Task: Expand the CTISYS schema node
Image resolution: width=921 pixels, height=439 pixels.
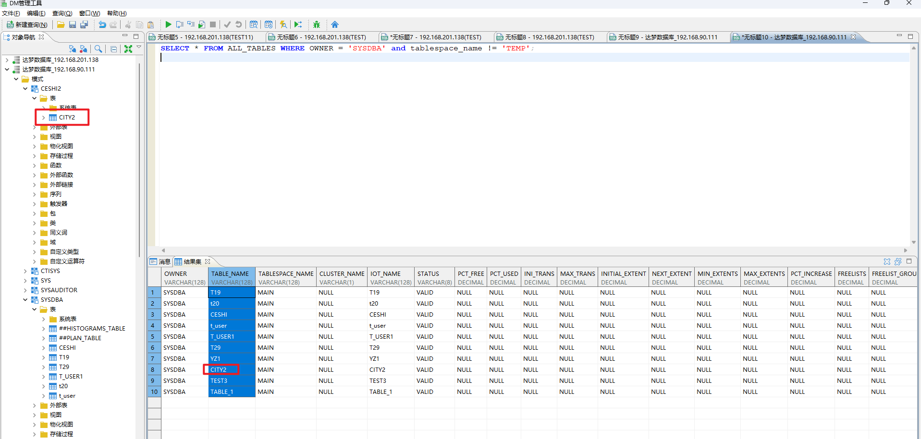Action: coord(25,271)
